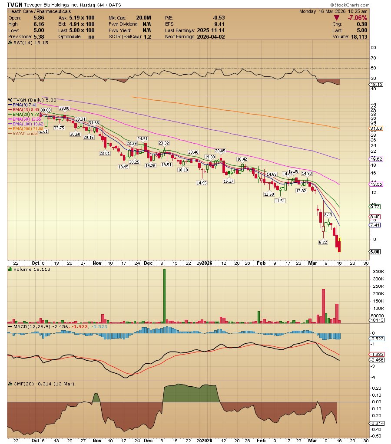Click the VWAP legend entry

point(23,134)
